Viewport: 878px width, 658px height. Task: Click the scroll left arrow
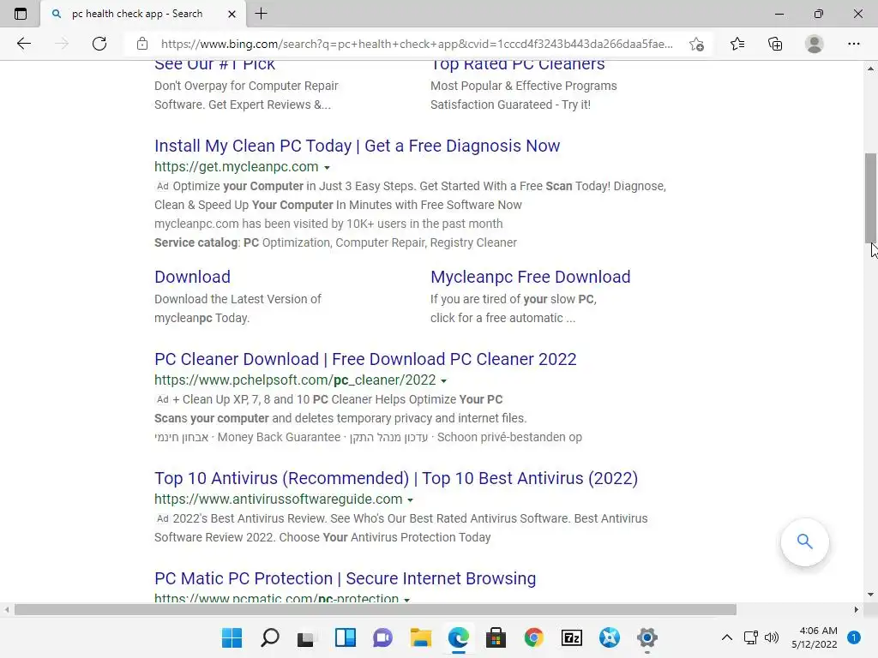point(6,610)
